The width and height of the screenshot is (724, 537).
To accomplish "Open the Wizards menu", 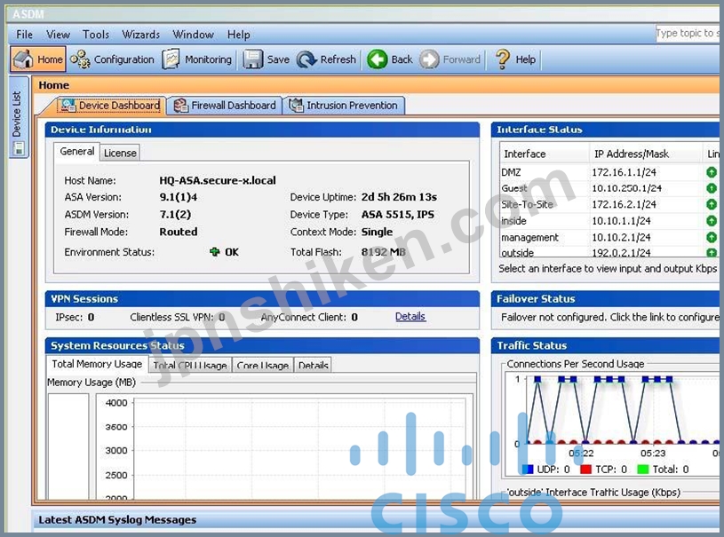I will tap(141, 34).
